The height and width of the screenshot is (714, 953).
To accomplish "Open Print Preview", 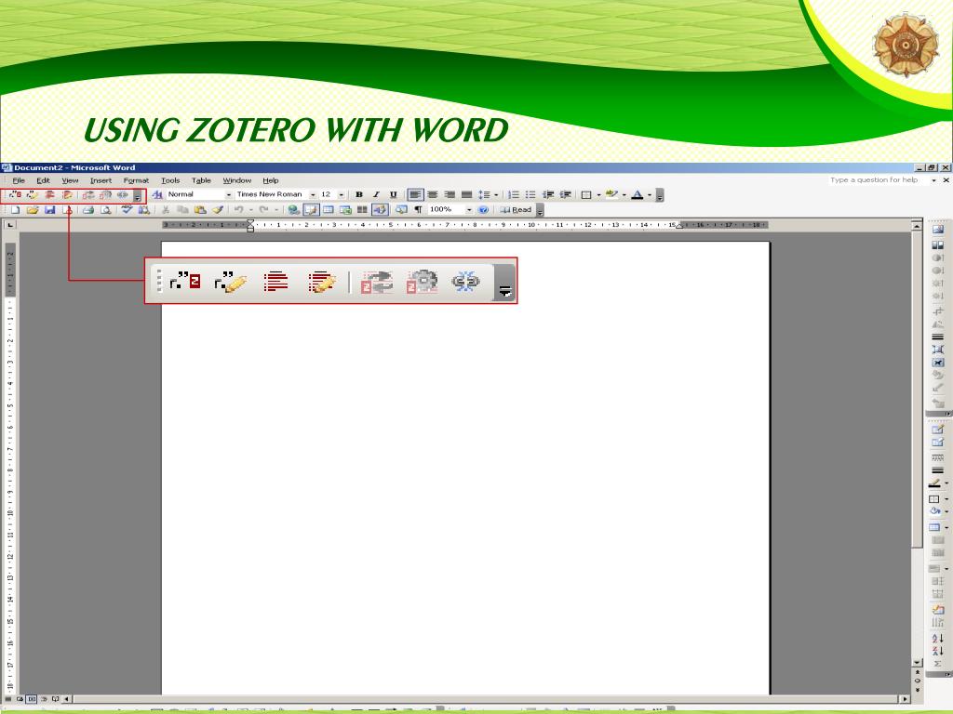I will point(106,210).
